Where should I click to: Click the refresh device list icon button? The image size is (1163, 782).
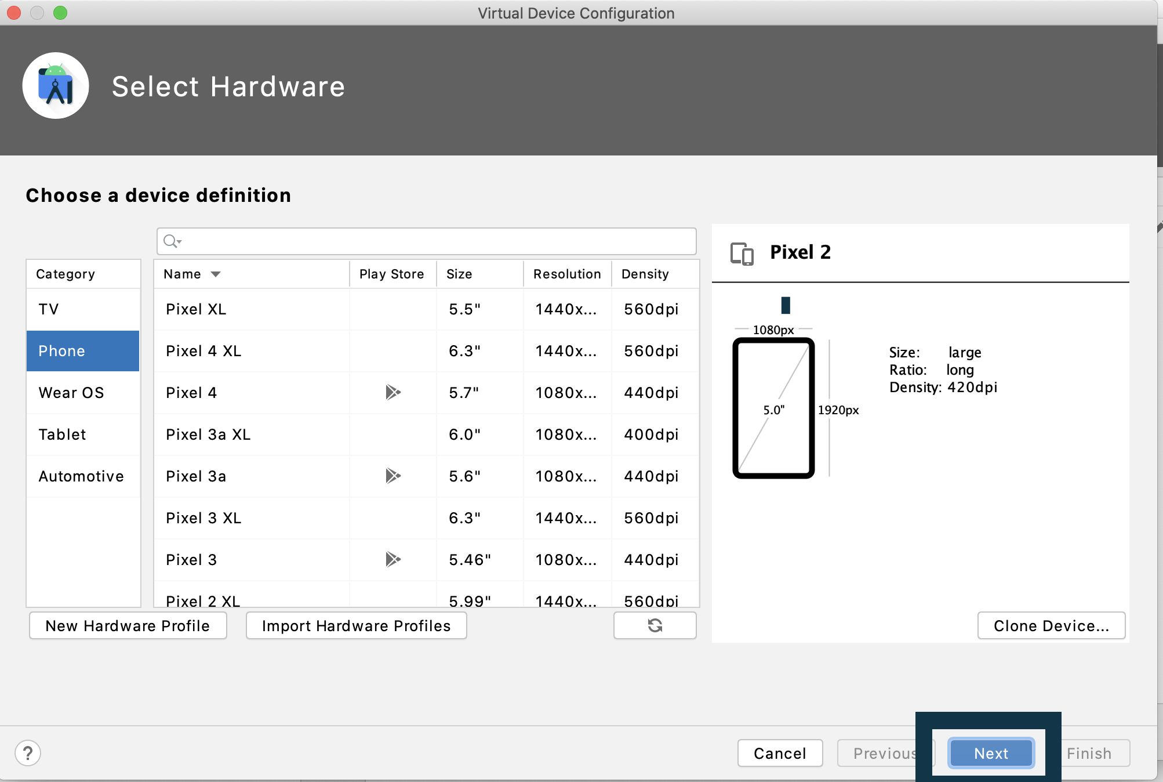click(655, 625)
